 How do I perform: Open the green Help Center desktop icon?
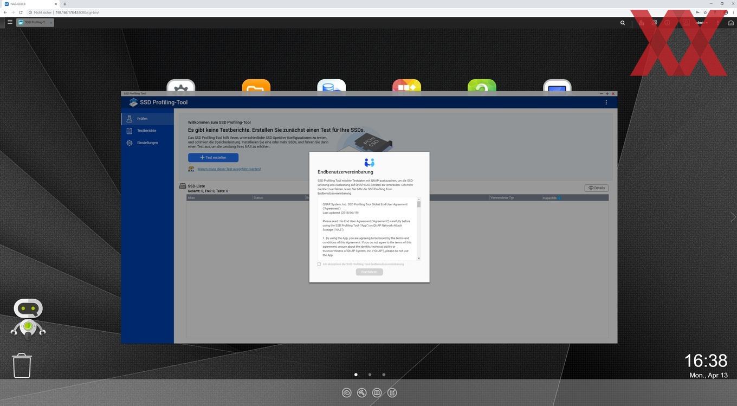pos(482,87)
